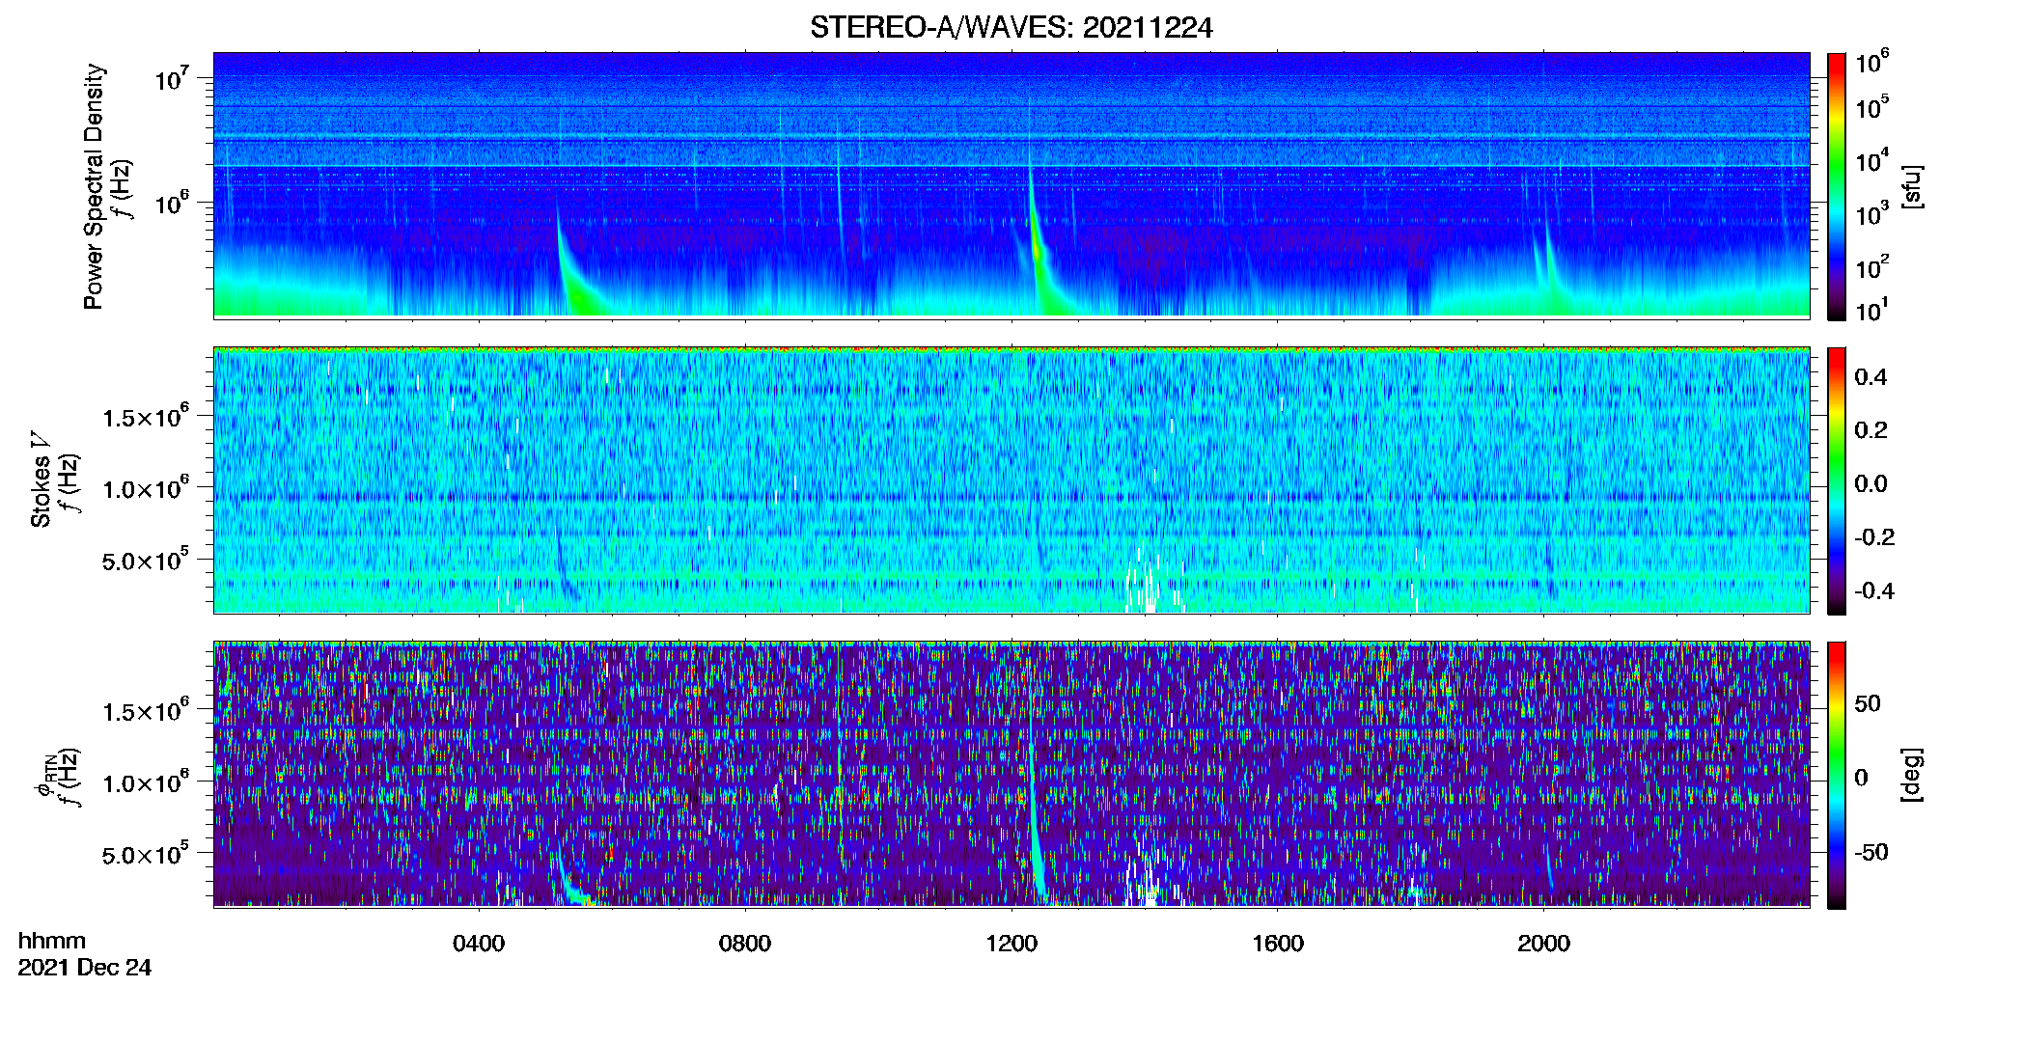The width and height of the screenshot is (2023, 1042).
Task: Click the 2000 time tick label
Action: coord(1543,943)
